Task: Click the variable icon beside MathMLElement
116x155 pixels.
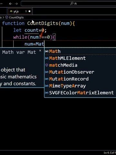Action: coord(47,58)
